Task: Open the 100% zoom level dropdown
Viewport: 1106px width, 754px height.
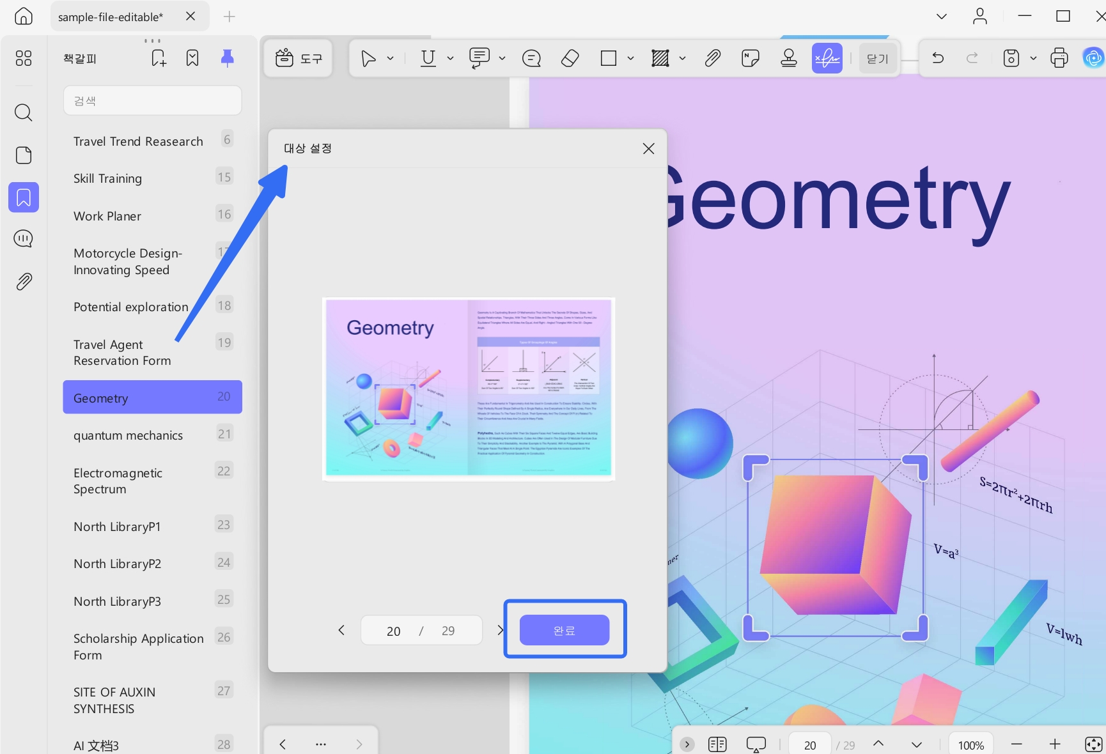Action: tap(970, 744)
